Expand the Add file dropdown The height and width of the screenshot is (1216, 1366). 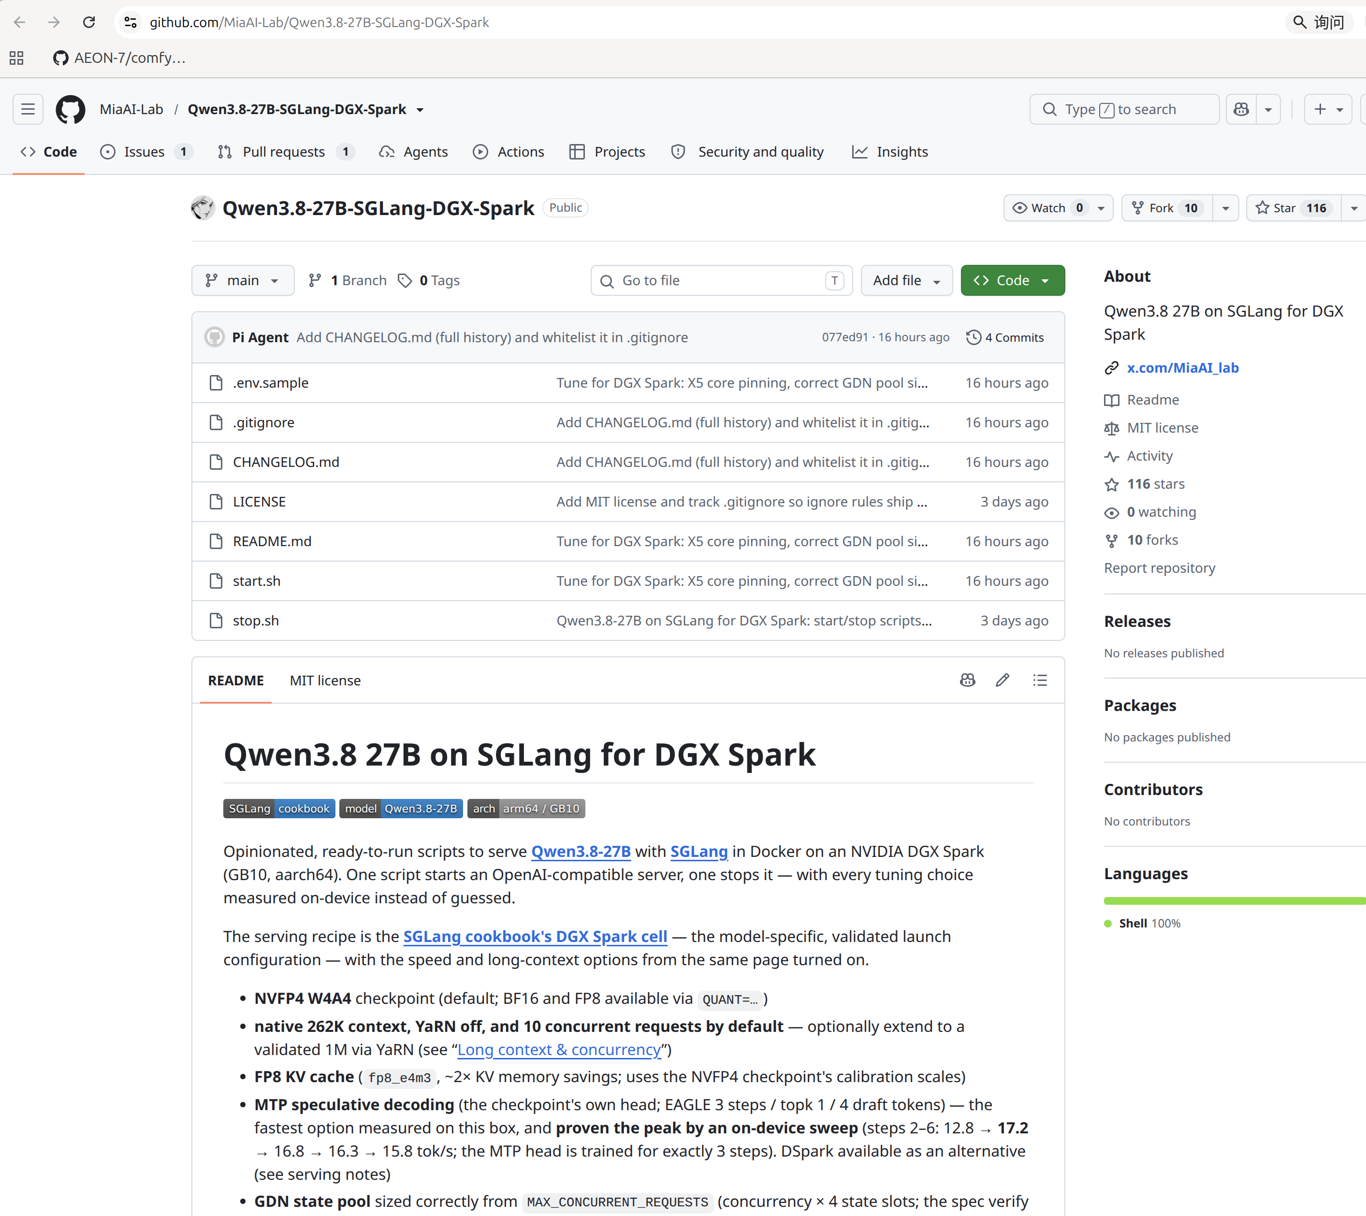click(x=906, y=281)
